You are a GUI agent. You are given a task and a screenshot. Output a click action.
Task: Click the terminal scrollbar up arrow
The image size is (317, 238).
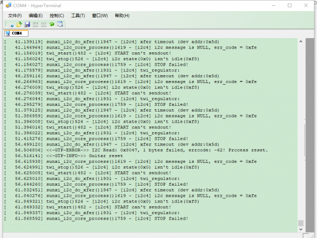click(x=301, y=41)
